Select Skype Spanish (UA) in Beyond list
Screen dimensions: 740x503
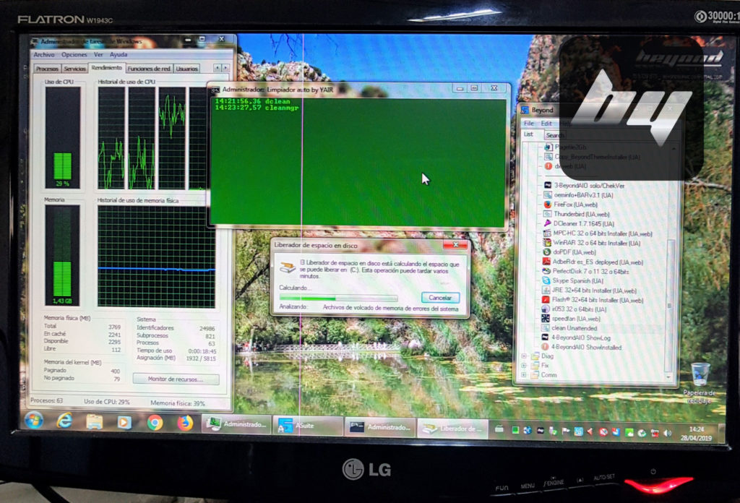[577, 280]
